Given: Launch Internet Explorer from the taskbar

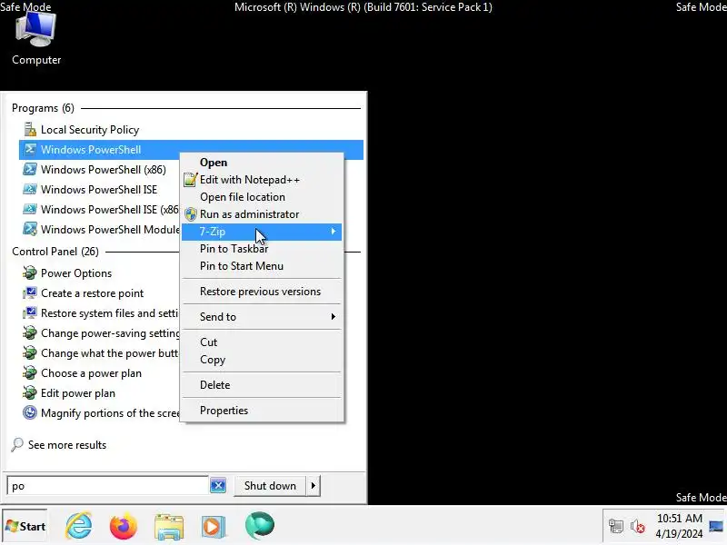Looking at the screenshot, I should 79,526.
